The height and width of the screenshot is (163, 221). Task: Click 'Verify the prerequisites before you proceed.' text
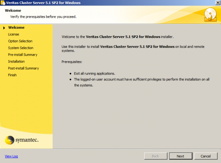[43, 17]
